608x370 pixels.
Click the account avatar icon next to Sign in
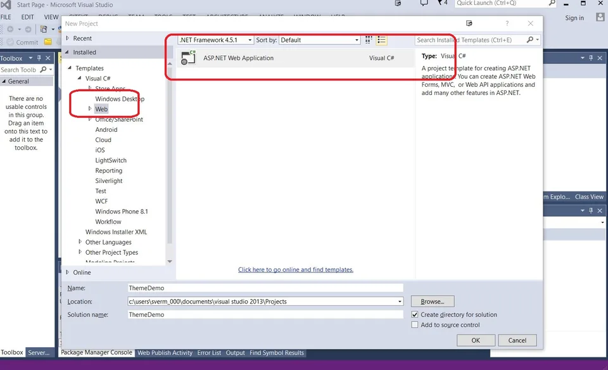600,17
